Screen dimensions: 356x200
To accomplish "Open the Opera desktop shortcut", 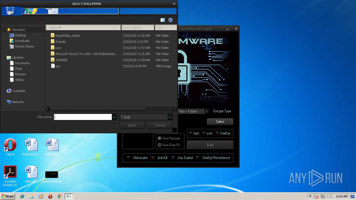I will [10, 147].
